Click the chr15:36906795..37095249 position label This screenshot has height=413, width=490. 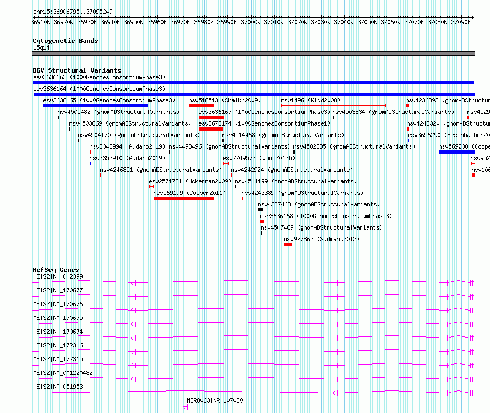[73, 12]
